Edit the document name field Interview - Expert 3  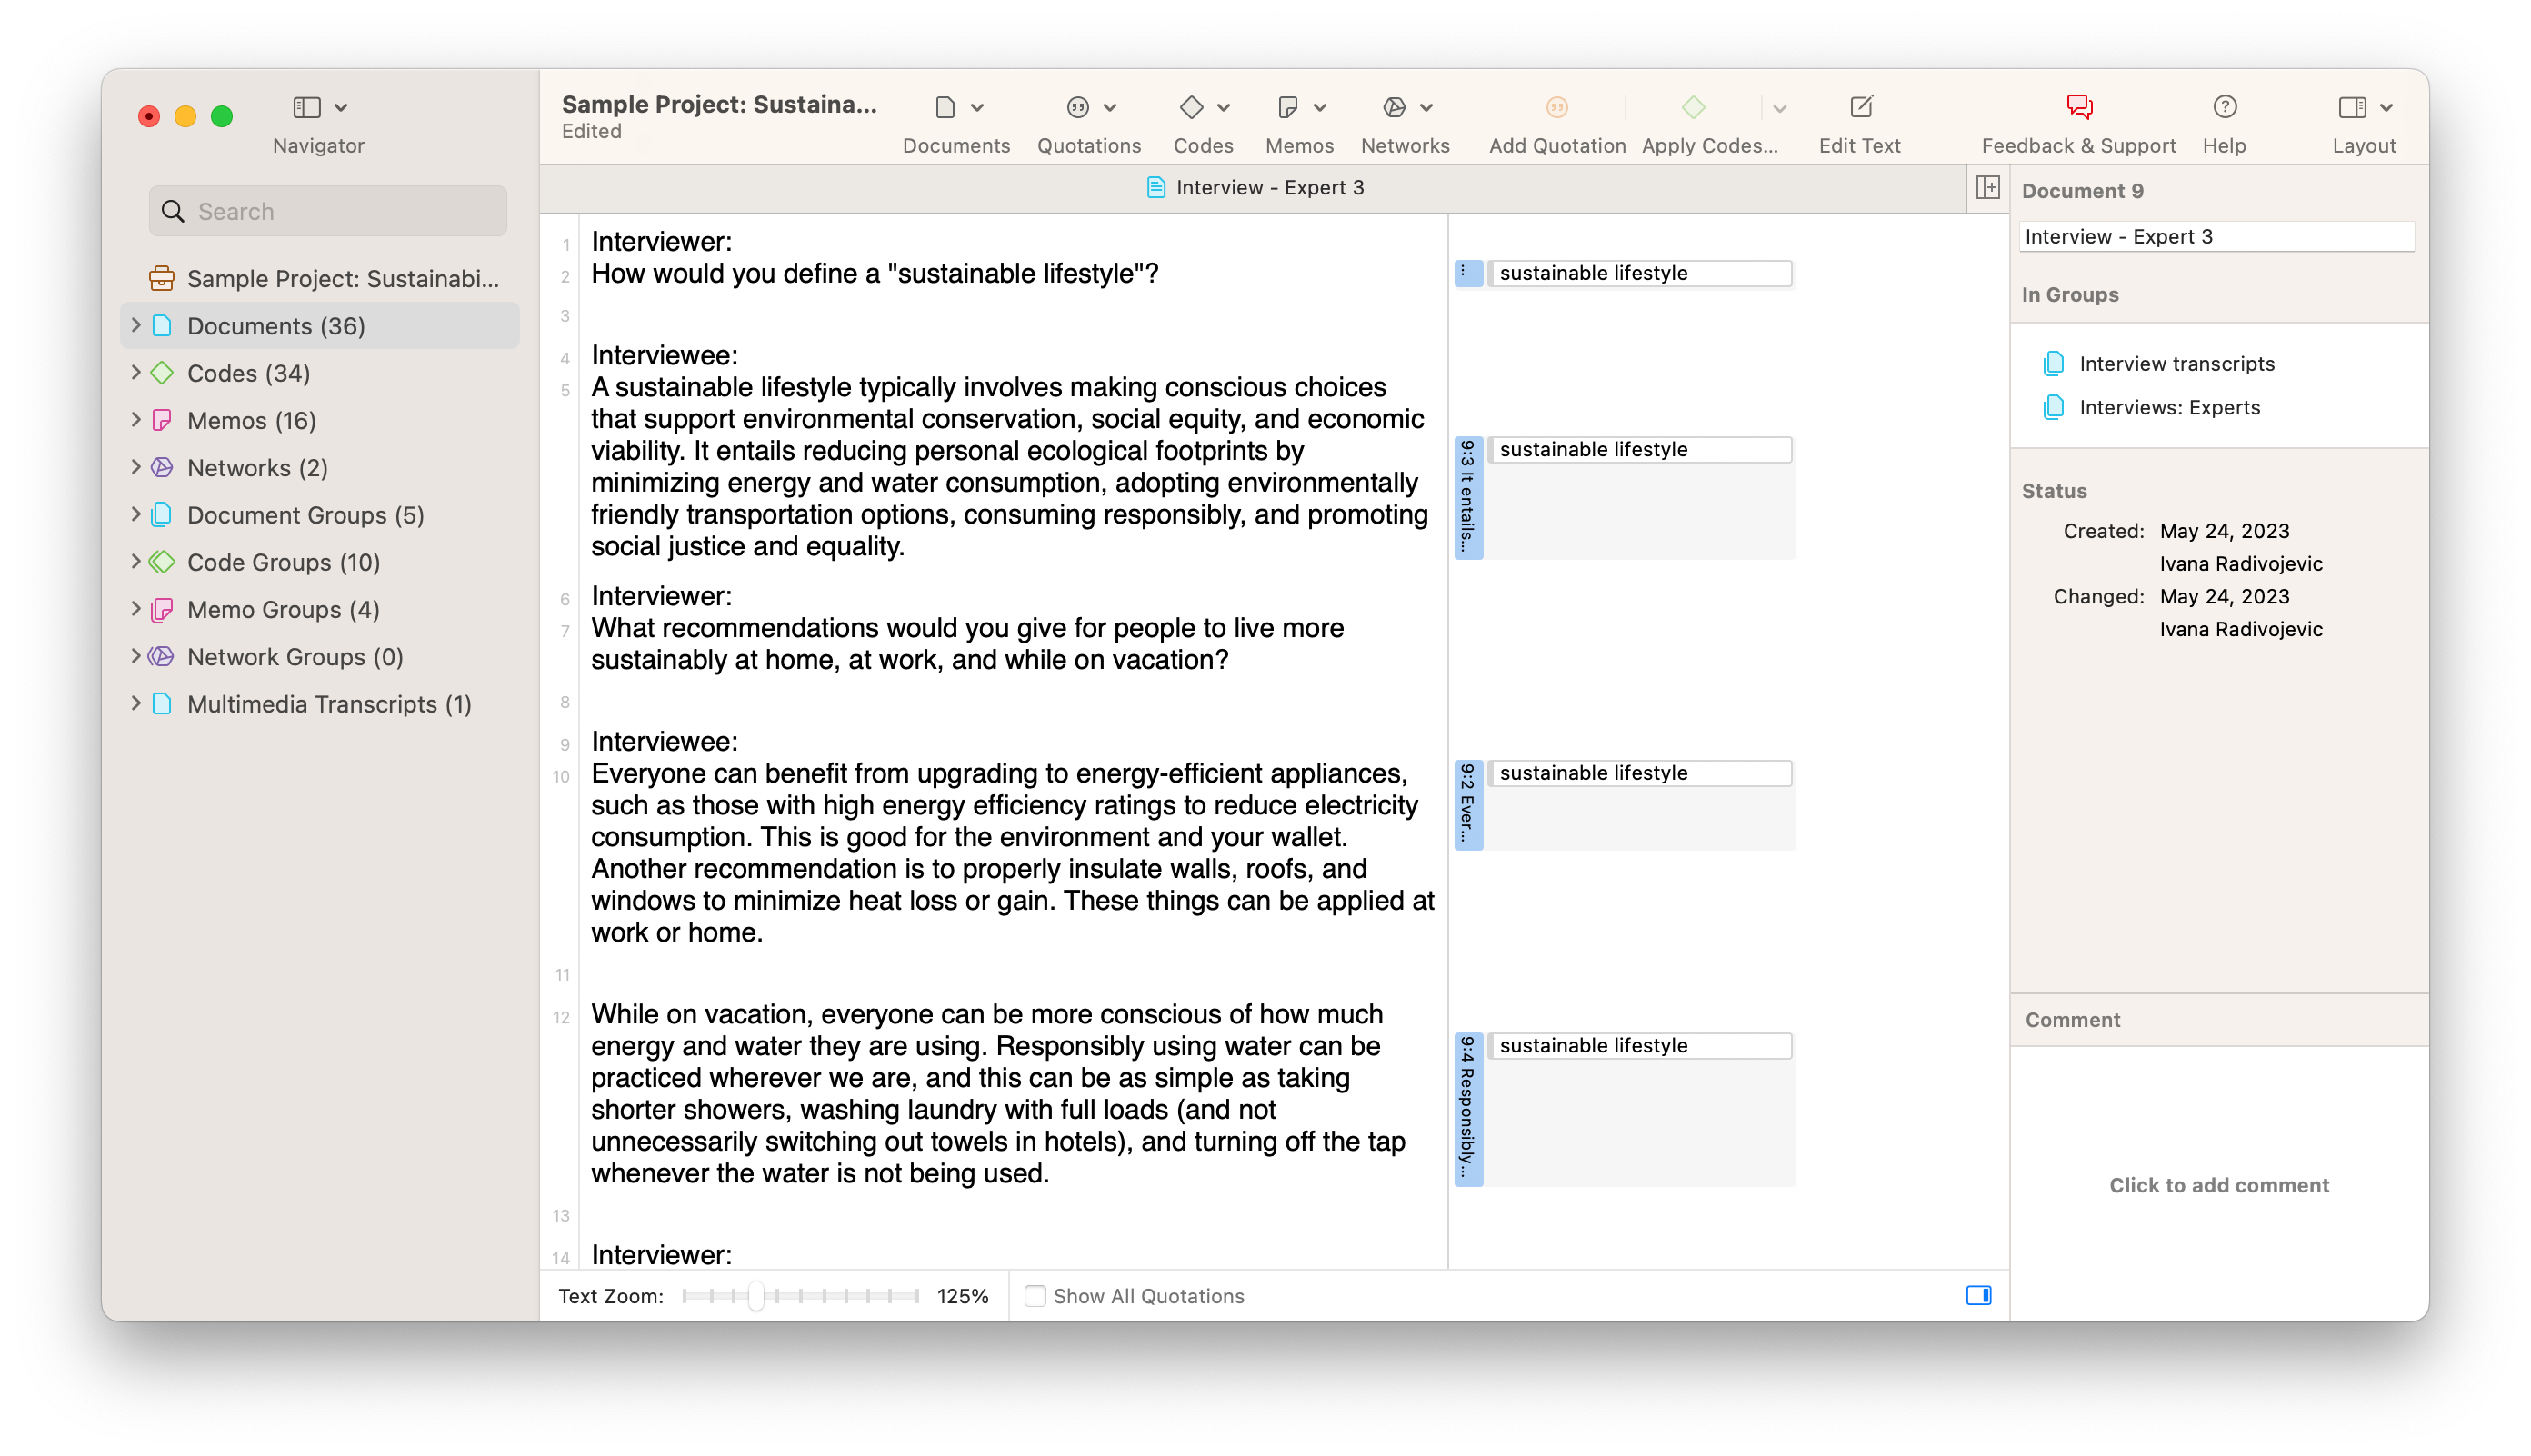(x=2217, y=236)
